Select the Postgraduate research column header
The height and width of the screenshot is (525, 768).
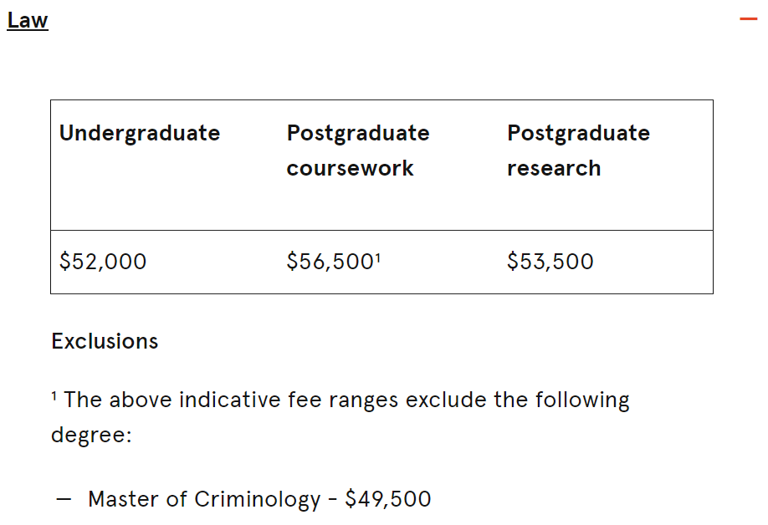click(578, 150)
